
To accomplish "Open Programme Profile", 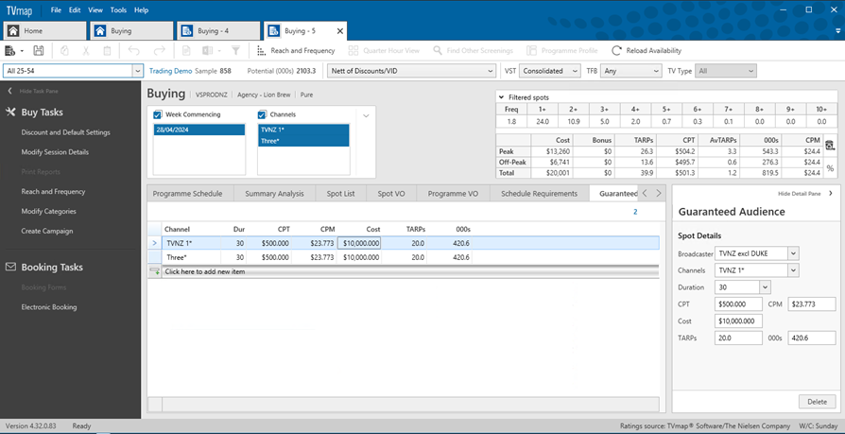I will (562, 51).
